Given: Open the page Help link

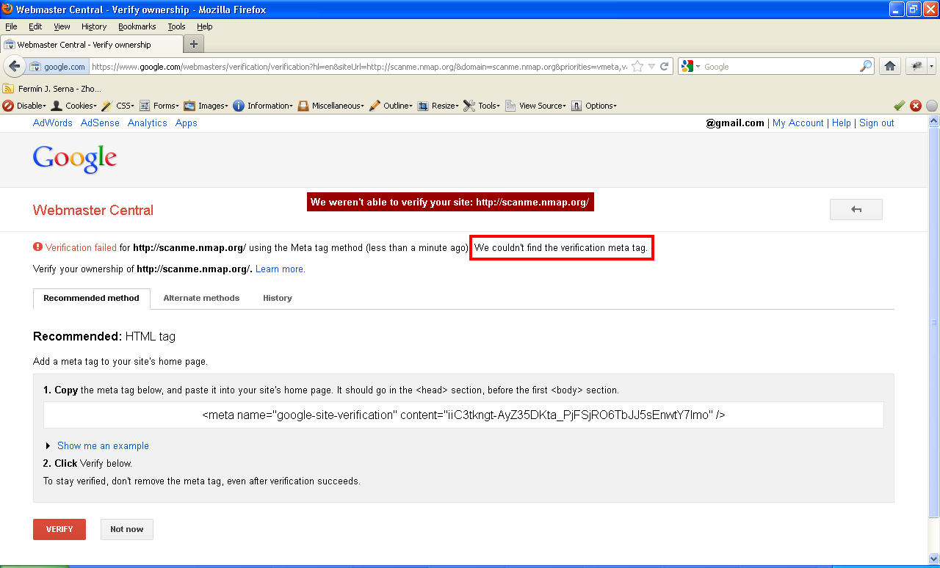Looking at the screenshot, I should 842,123.
